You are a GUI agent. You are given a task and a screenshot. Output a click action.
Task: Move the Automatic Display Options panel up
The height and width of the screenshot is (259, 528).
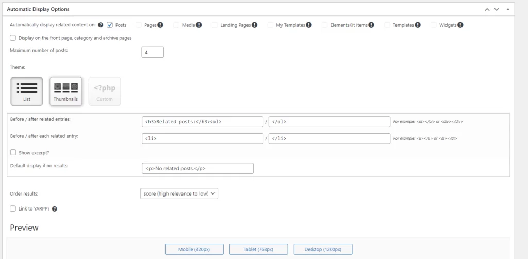pos(486,9)
